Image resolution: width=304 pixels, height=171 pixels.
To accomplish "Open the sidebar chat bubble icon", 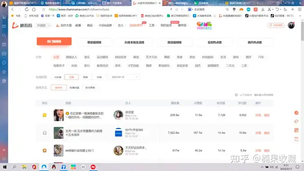I will 4,63.
